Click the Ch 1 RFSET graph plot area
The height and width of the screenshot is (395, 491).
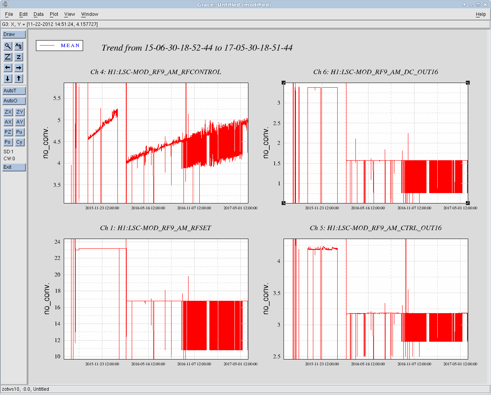tap(156, 299)
